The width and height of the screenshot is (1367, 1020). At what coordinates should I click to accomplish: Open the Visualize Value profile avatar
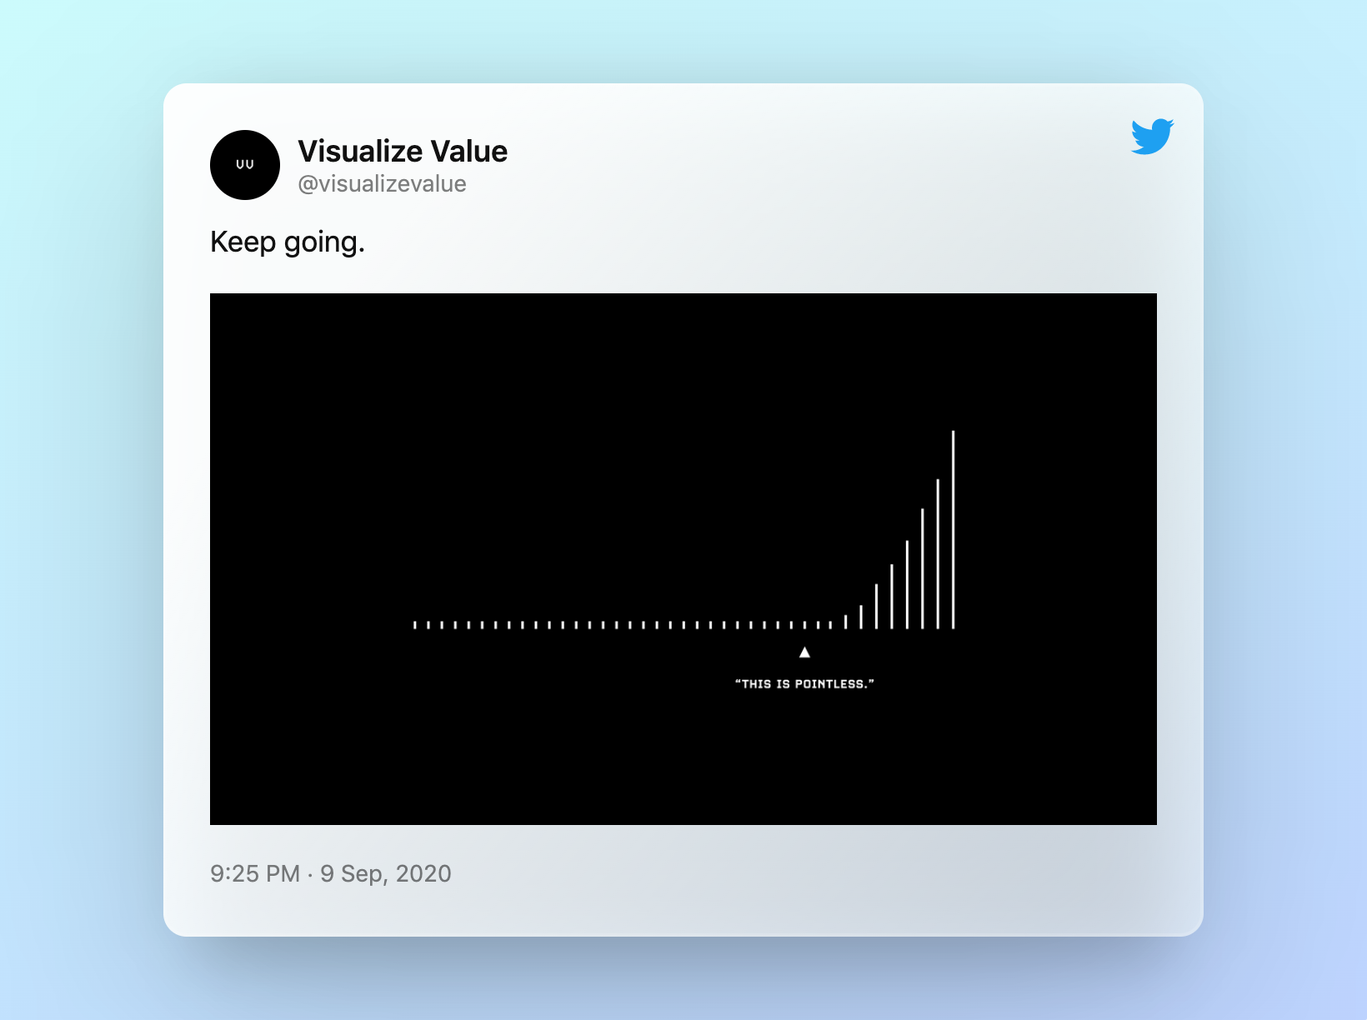[x=245, y=165]
